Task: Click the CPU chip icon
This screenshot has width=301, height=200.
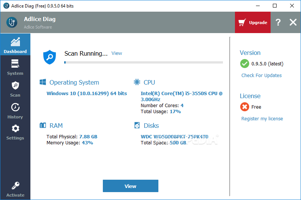Action: (x=137, y=82)
